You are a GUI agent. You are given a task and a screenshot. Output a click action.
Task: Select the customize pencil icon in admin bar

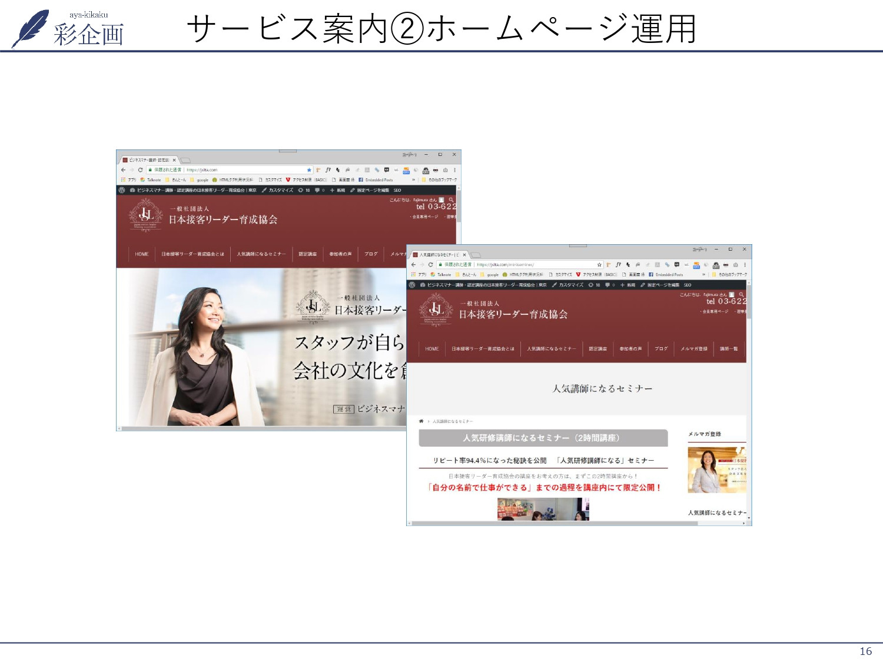[x=554, y=285]
